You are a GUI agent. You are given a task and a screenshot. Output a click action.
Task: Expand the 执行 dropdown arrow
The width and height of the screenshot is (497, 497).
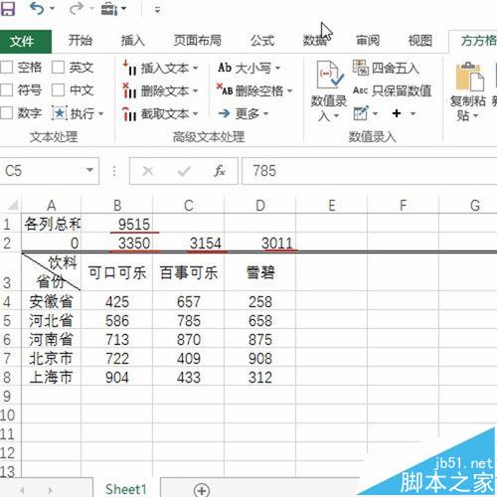click(x=100, y=114)
